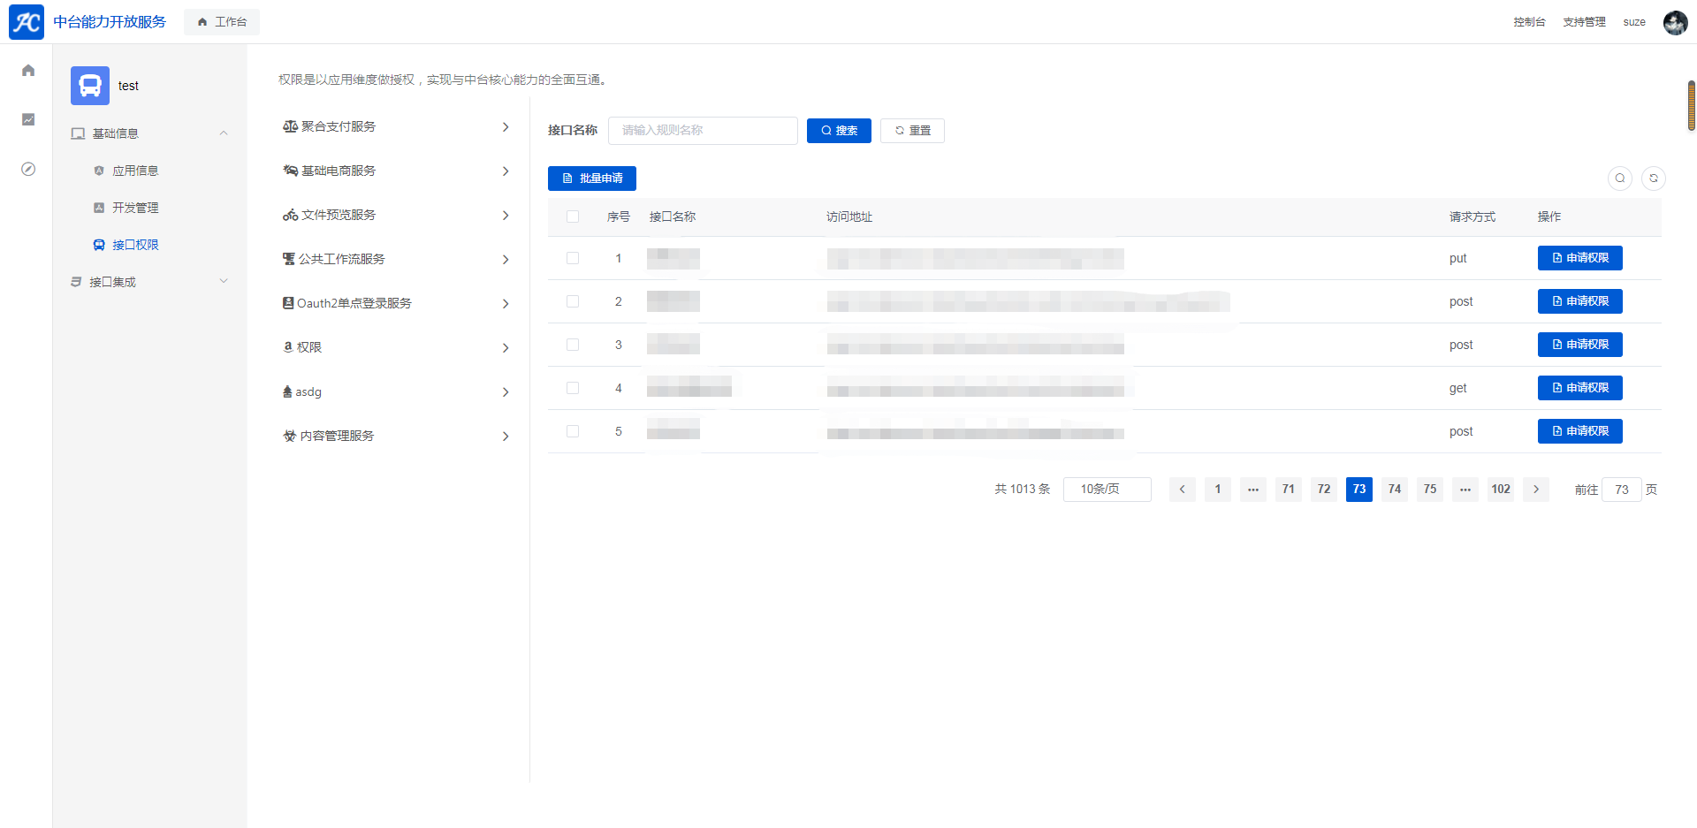Expand the 接口集成 menu section
This screenshot has height=828, width=1697.
[x=224, y=282]
